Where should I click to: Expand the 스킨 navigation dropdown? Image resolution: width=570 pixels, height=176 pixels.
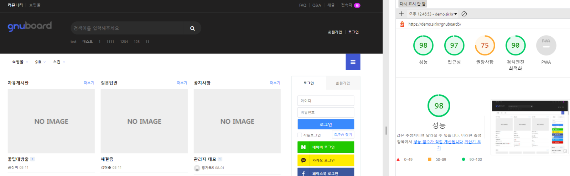(59, 62)
